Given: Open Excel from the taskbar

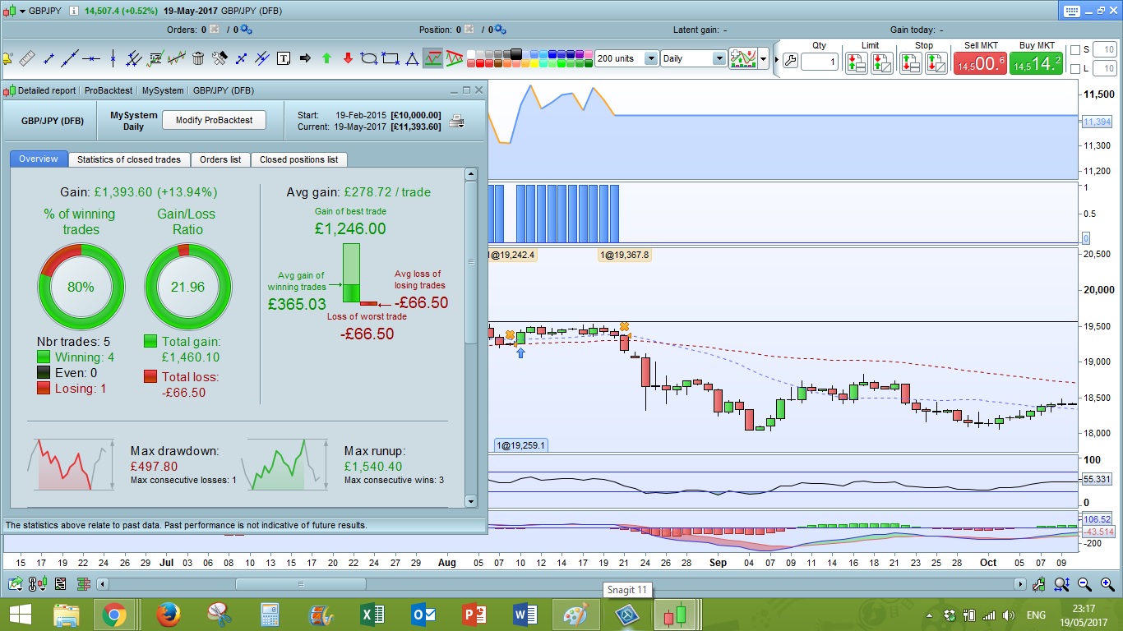Looking at the screenshot, I should point(372,615).
